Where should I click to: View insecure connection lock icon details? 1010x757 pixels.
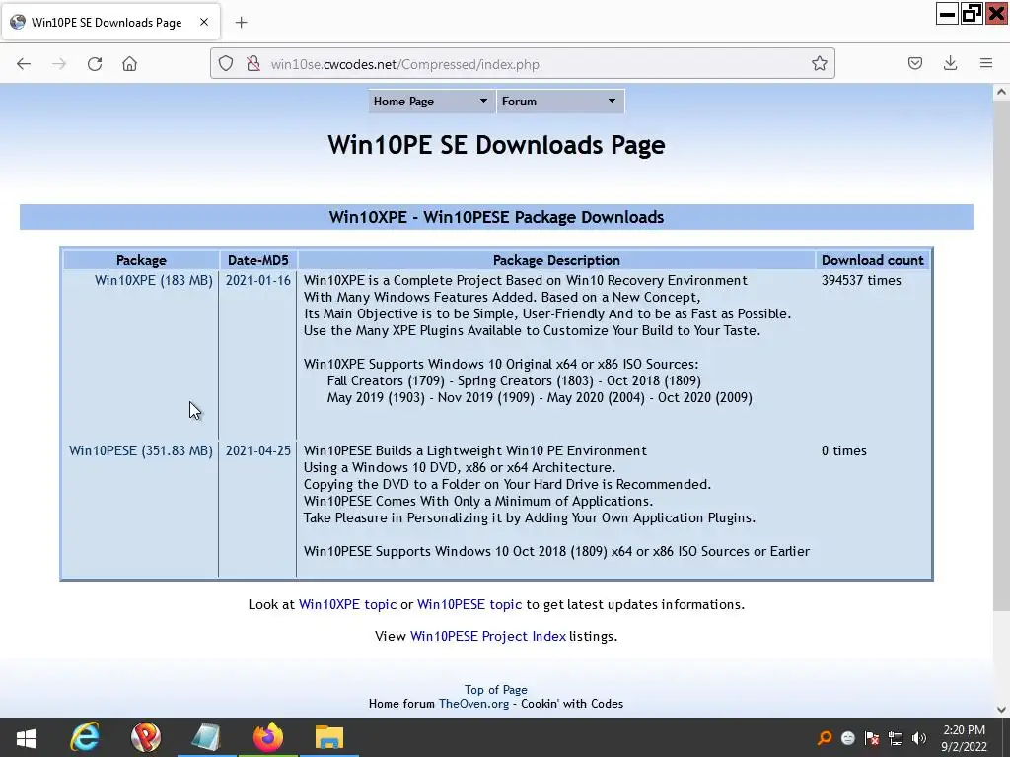pos(253,64)
